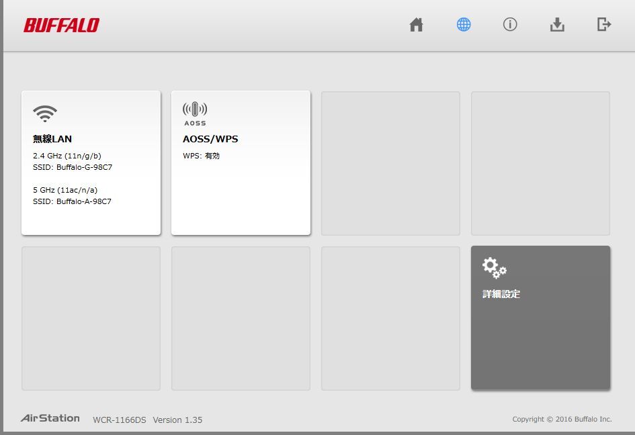Open the 無線LAN heading
635x435 pixels.
[x=52, y=139]
